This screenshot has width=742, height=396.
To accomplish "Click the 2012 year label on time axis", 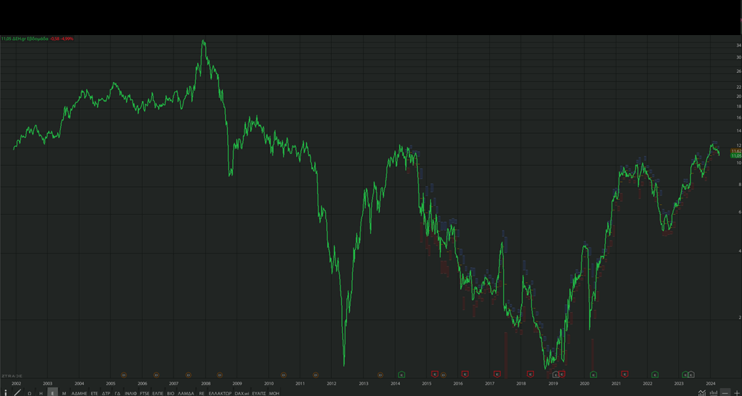I will pyautogui.click(x=331, y=384).
